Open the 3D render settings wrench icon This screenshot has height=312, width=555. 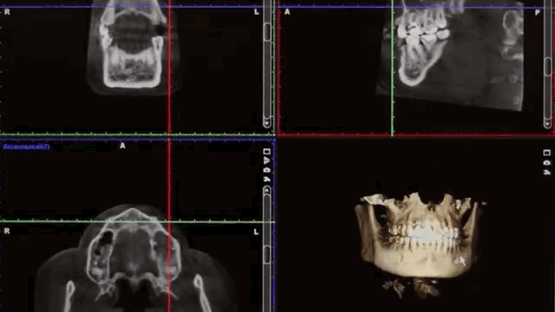click(x=546, y=172)
